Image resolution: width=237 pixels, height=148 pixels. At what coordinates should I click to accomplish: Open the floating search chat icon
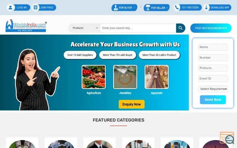coord(227,138)
